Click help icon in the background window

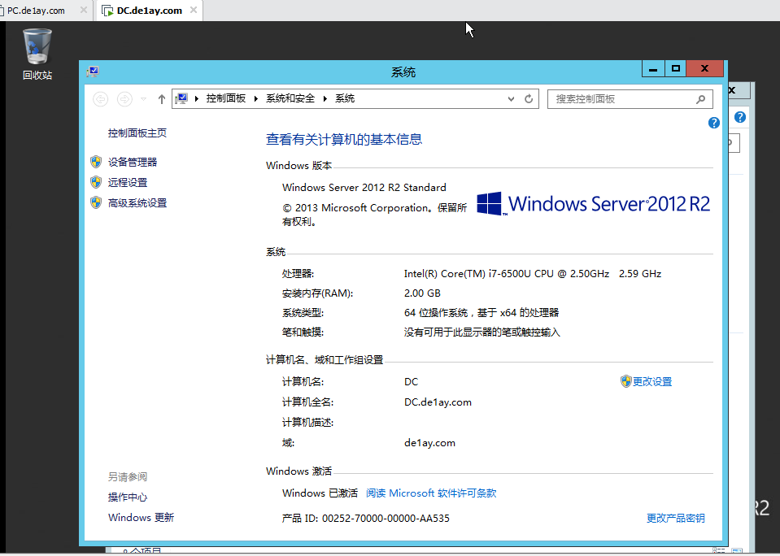click(740, 117)
